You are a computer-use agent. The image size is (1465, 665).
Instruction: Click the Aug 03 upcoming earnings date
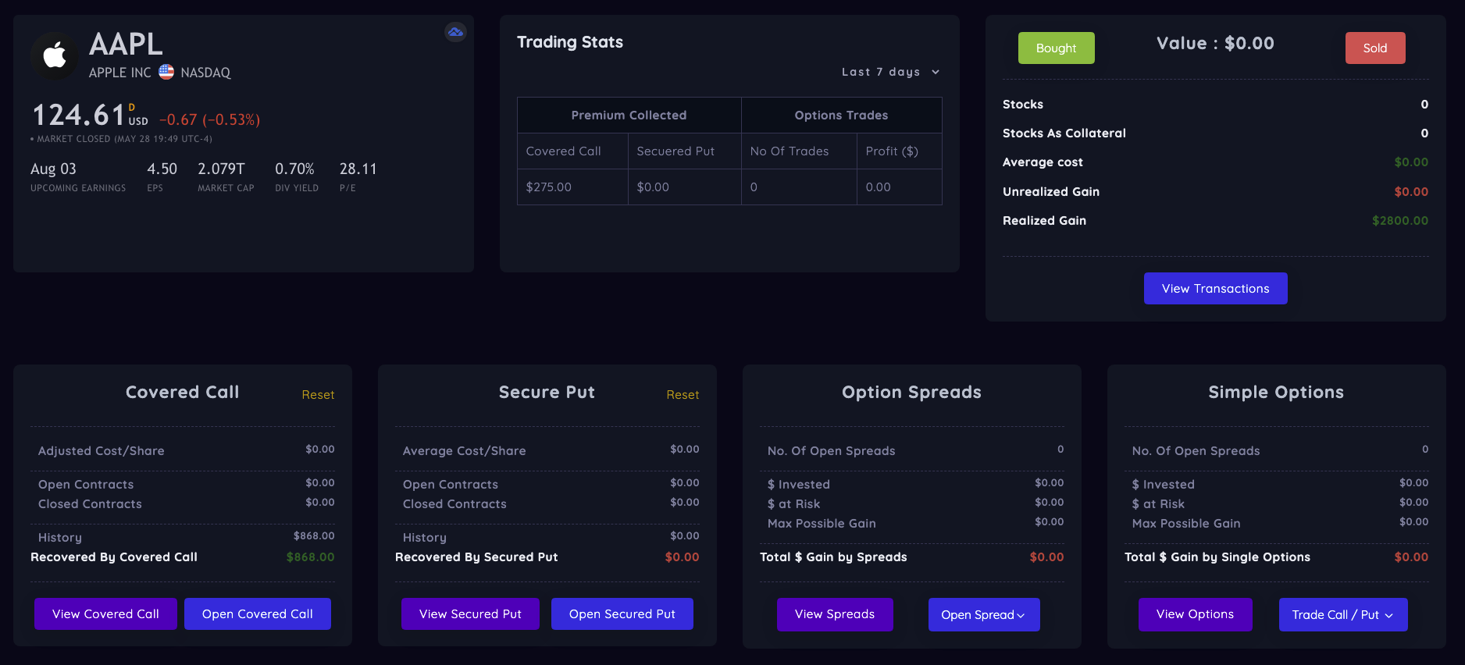53,169
